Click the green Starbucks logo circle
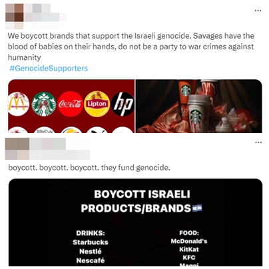 point(44,104)
